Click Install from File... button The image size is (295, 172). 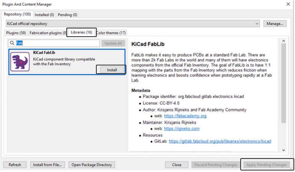48,165
